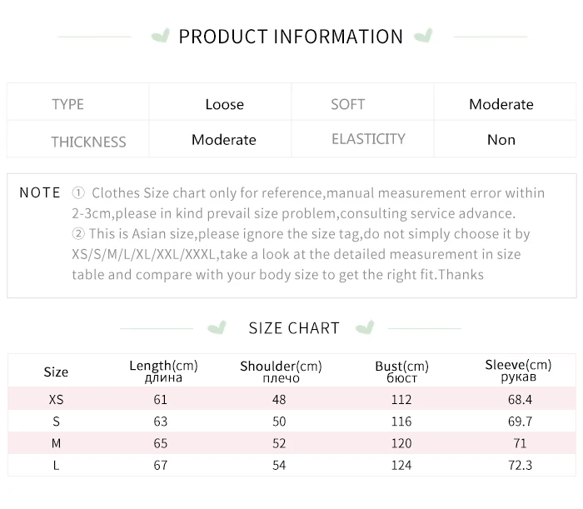Viewport: 583px width, 509px height.
Task: Click the ELASTICITY label cell
Action: 368,139
